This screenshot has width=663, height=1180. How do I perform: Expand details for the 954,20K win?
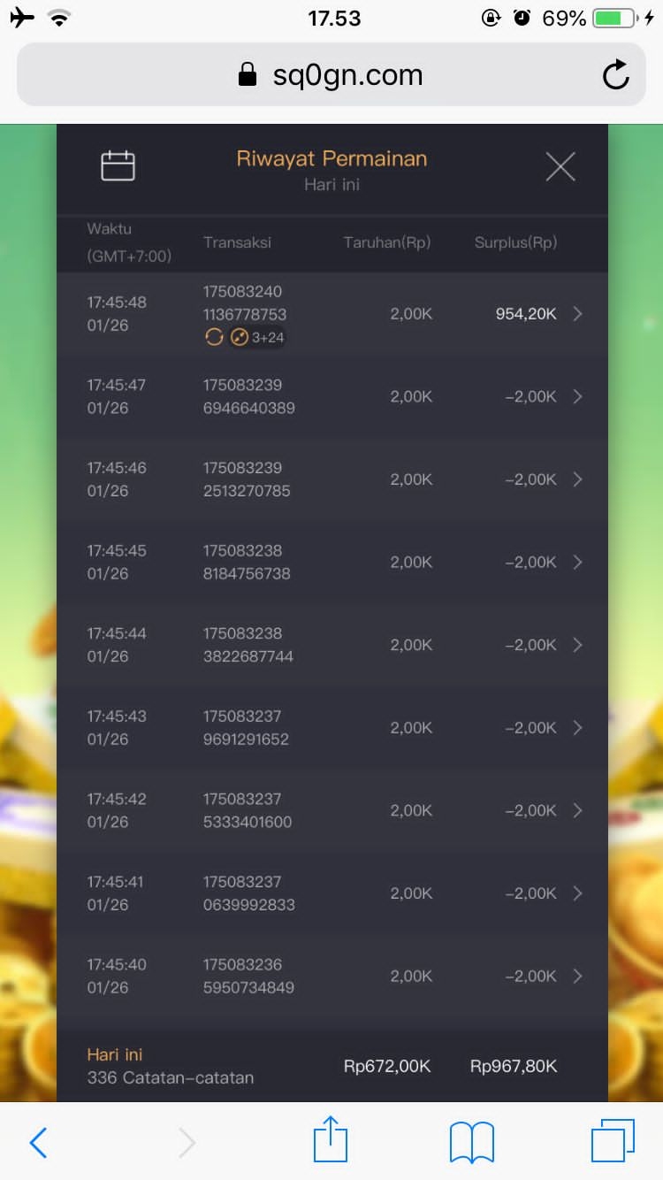pyautogui.click(x=577, y=314)
